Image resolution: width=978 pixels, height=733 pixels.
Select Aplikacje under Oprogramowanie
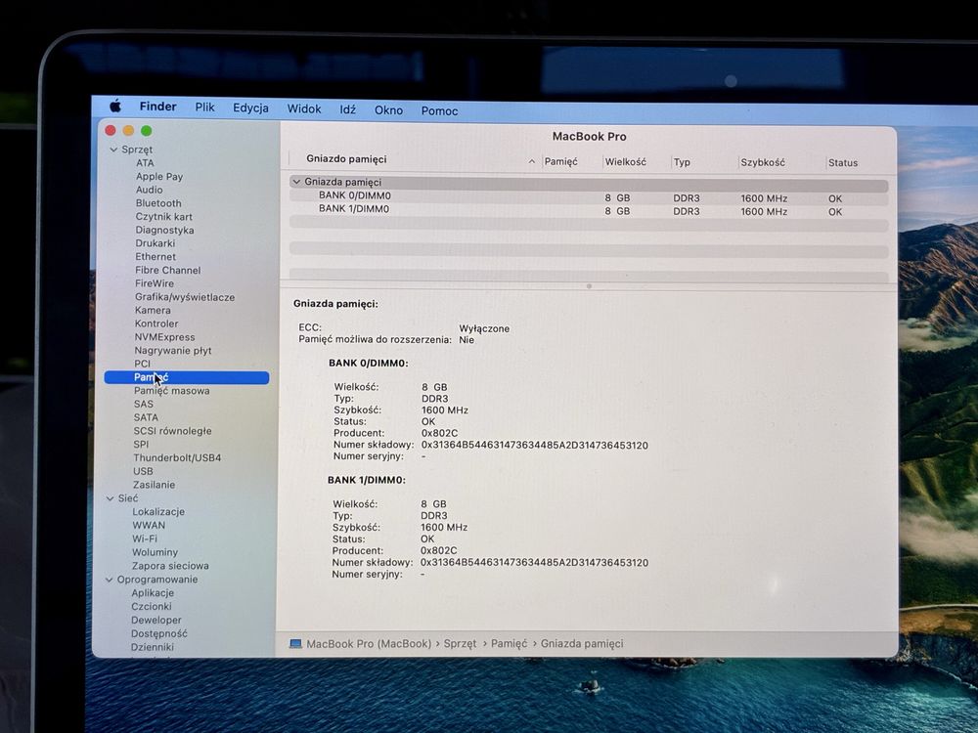pos(153,593)
